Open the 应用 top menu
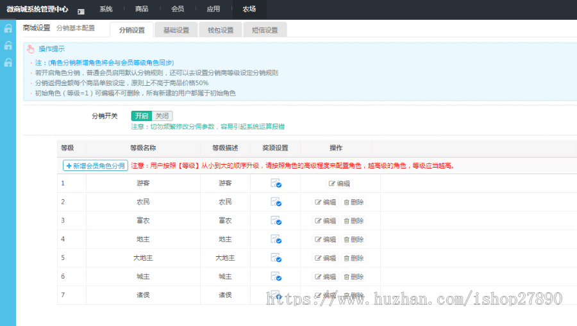This screenshot has height=326, width=577. [213, 9]
